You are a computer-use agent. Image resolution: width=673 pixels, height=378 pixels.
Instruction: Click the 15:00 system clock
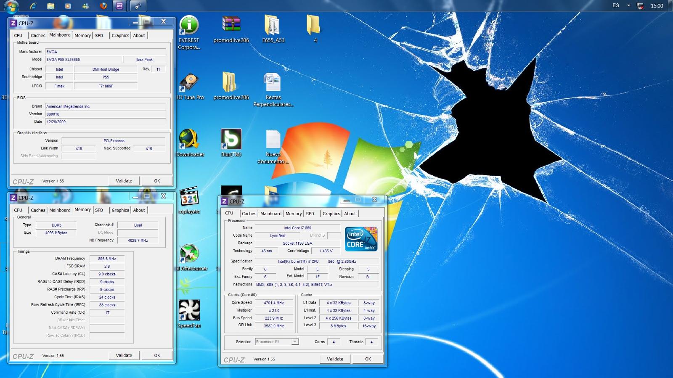(657, 5)
